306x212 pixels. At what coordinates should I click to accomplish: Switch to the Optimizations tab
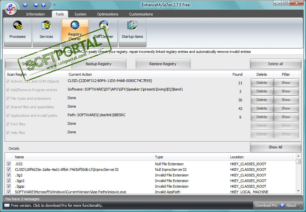107,14
